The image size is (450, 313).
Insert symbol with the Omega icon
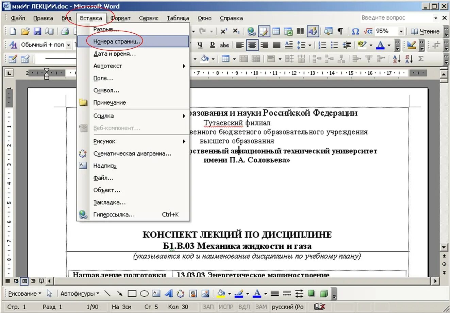click(355, 31)
